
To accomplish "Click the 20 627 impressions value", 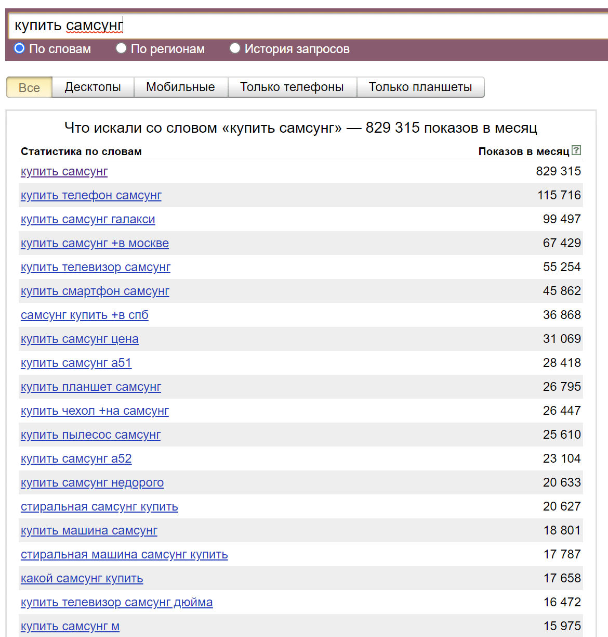I will coord(562,506).
